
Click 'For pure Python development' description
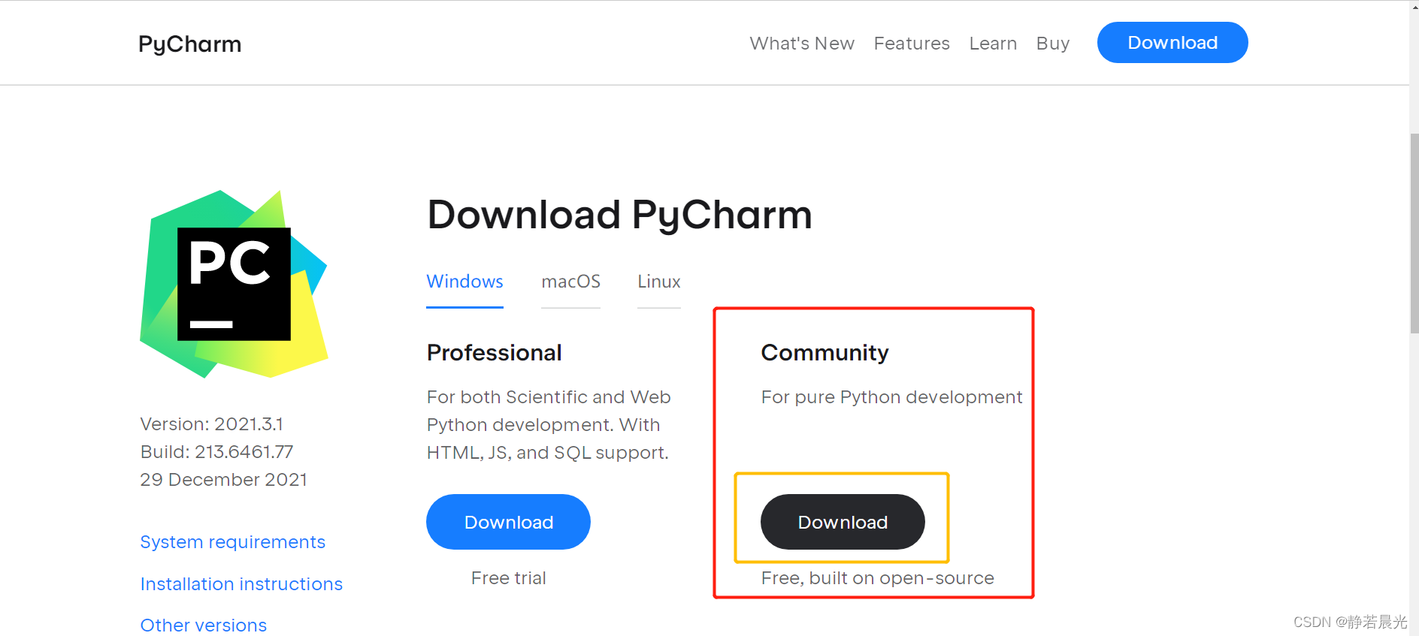coord(891,397)
